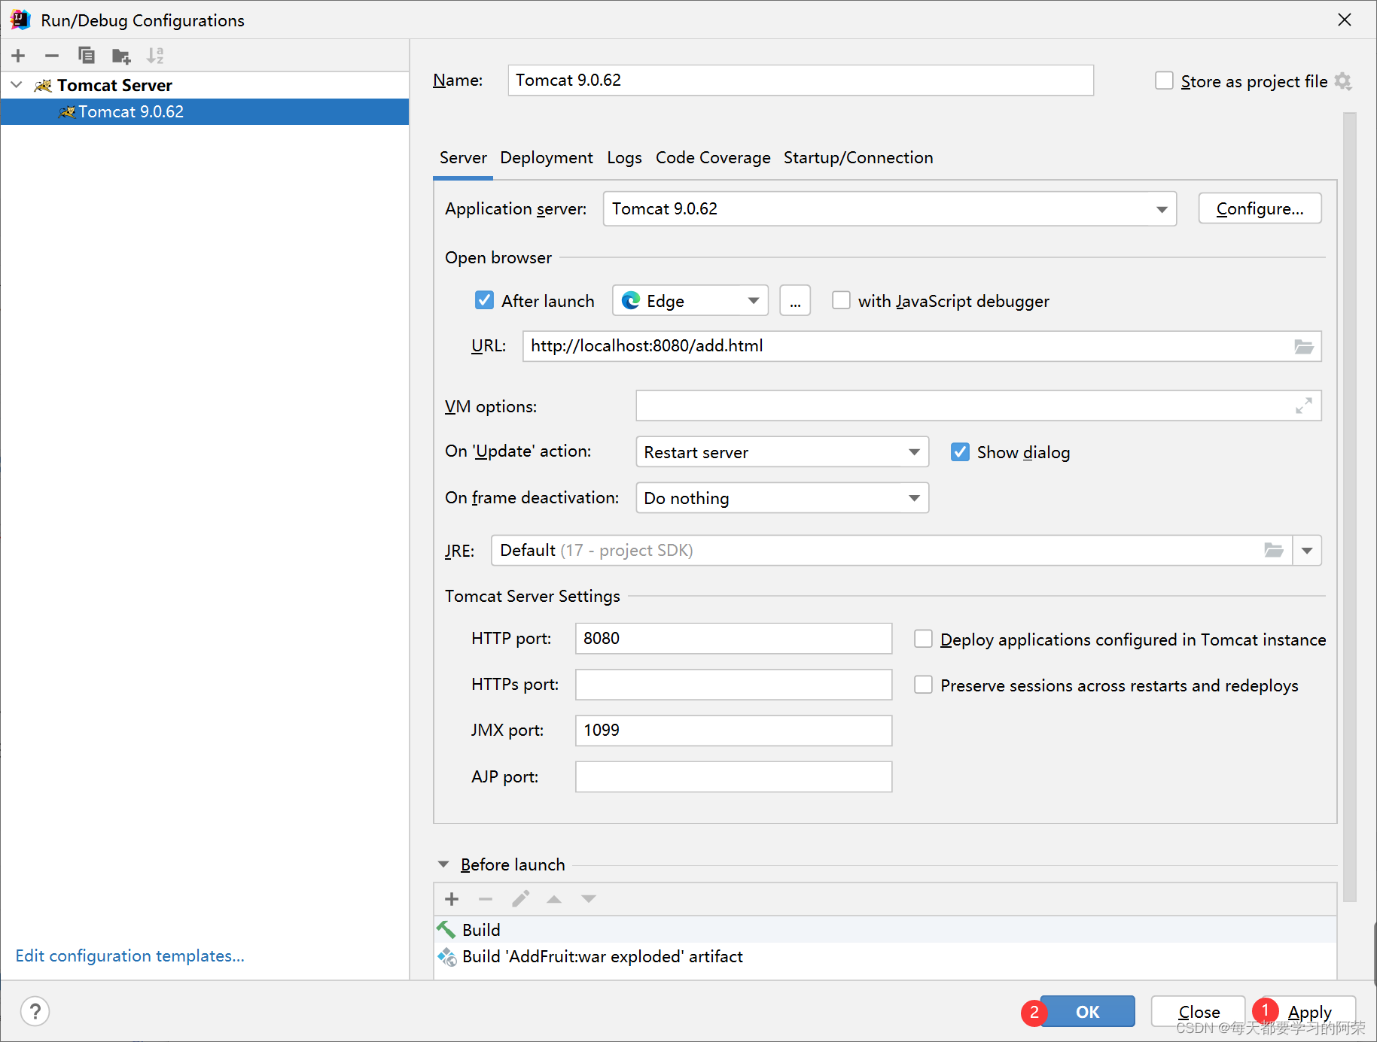Click the gear icon beside Store as project file

coord(1343,81)
